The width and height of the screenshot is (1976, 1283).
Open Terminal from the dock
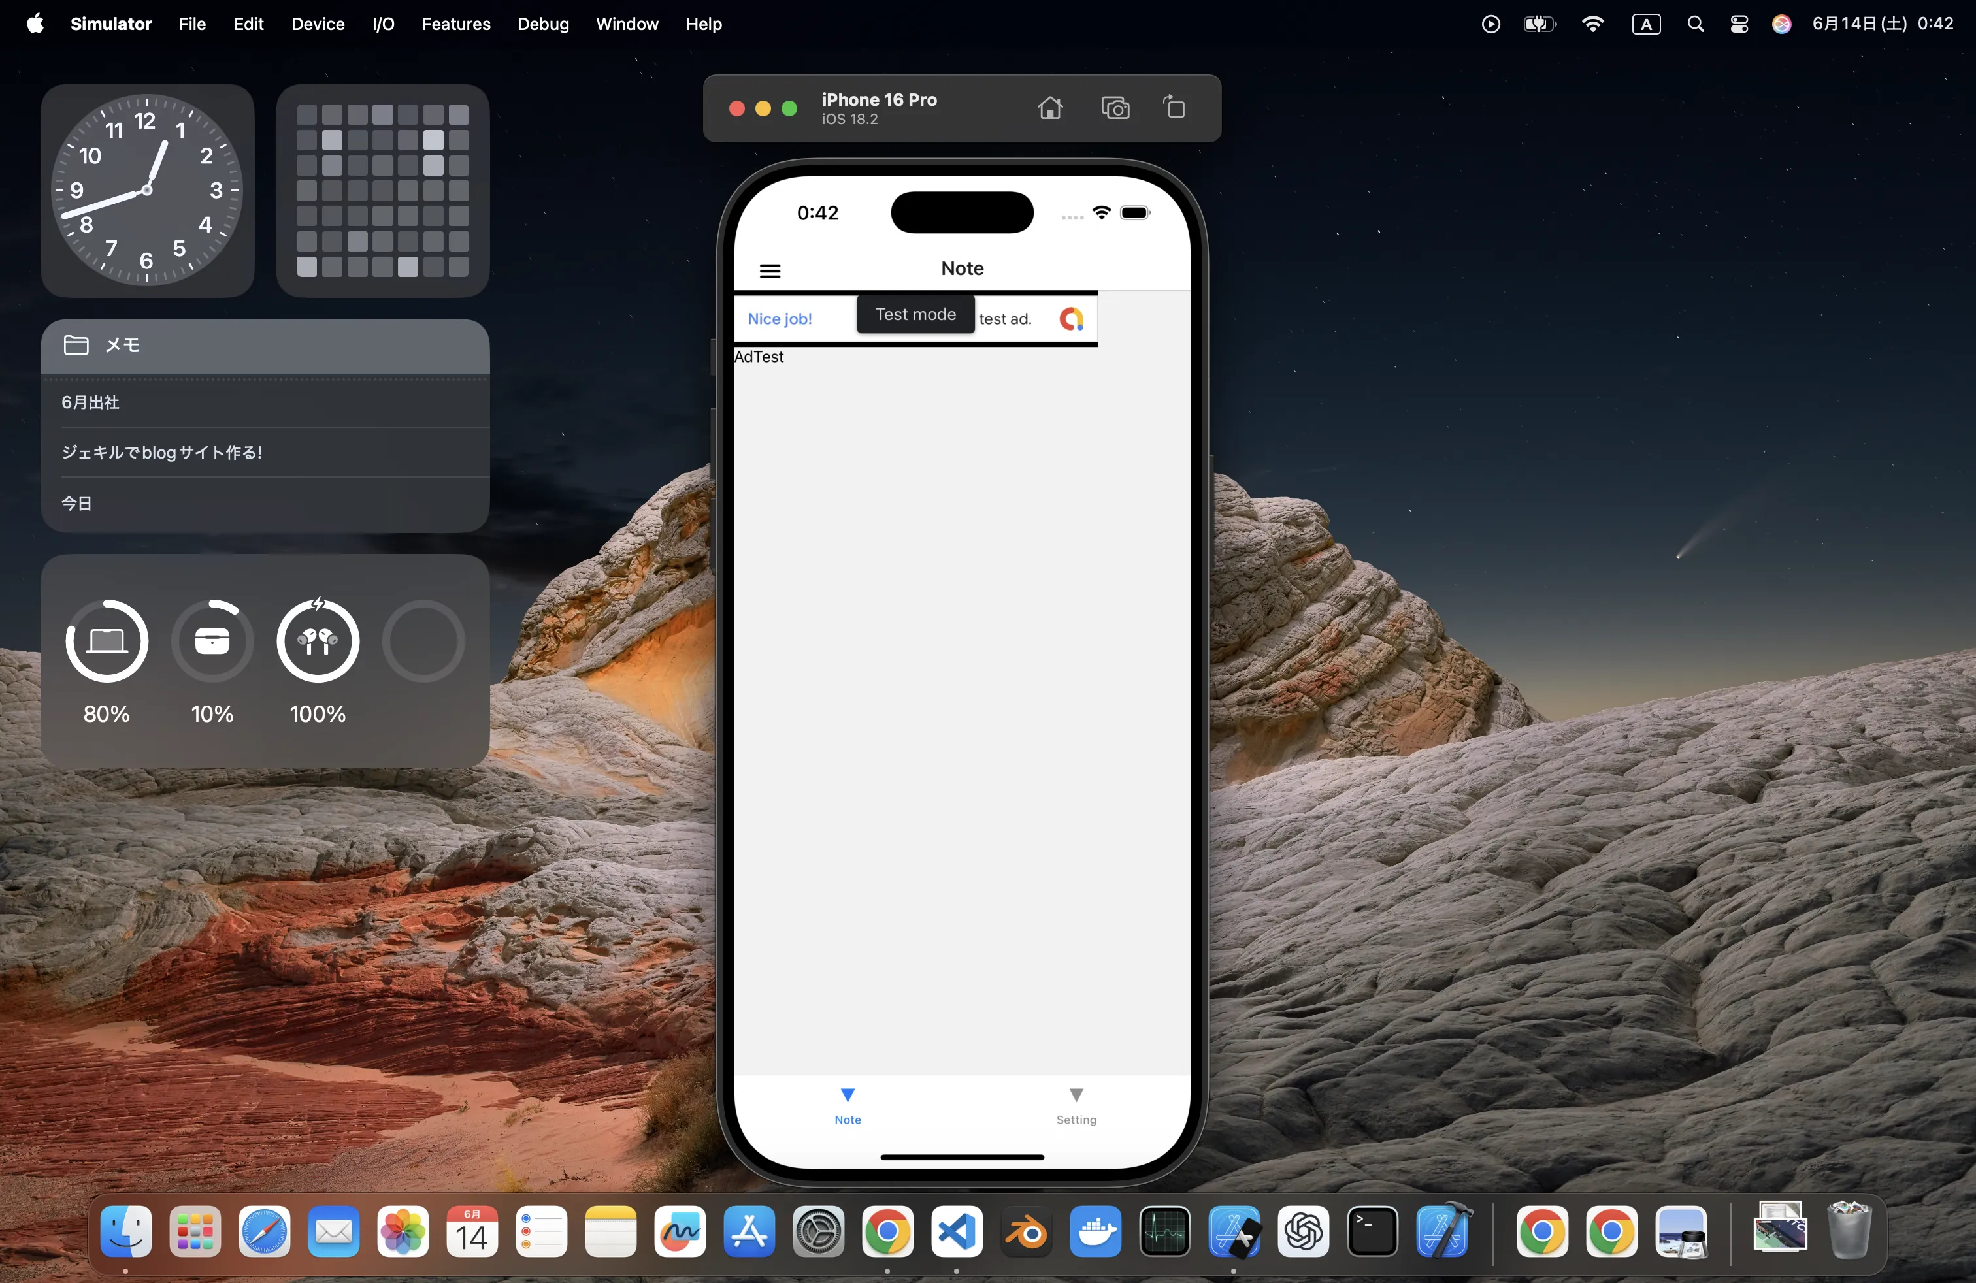[x=1372, y=1231]
